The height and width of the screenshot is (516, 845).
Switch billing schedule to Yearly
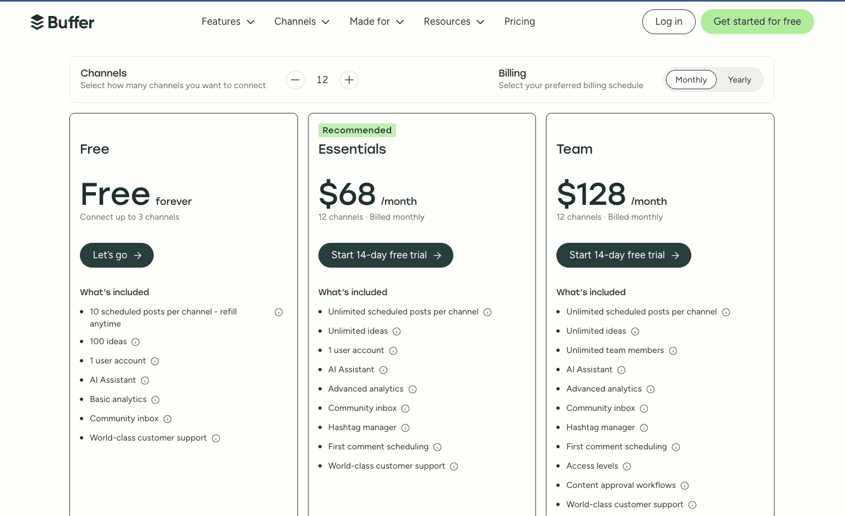tap(739, 80)
